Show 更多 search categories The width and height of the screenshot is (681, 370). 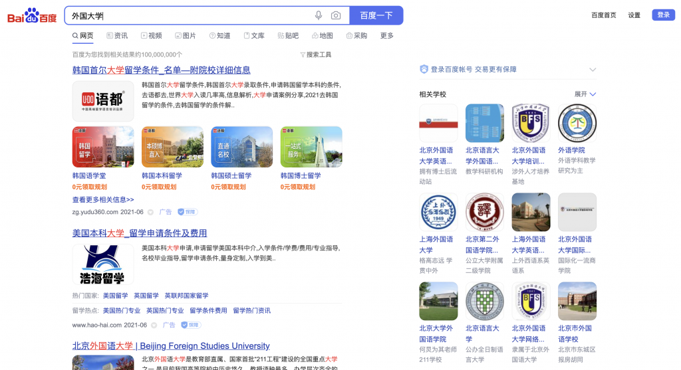(386, 36)
